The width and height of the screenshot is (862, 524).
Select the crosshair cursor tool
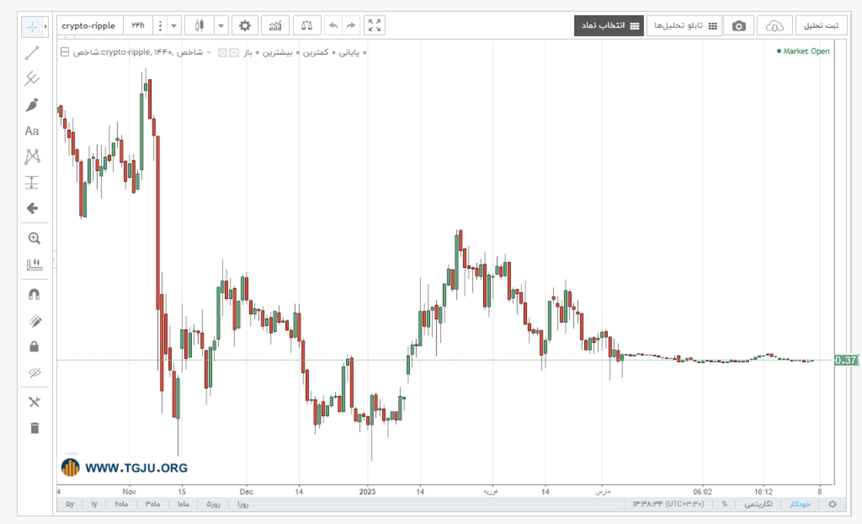click(x=32, y=27)
